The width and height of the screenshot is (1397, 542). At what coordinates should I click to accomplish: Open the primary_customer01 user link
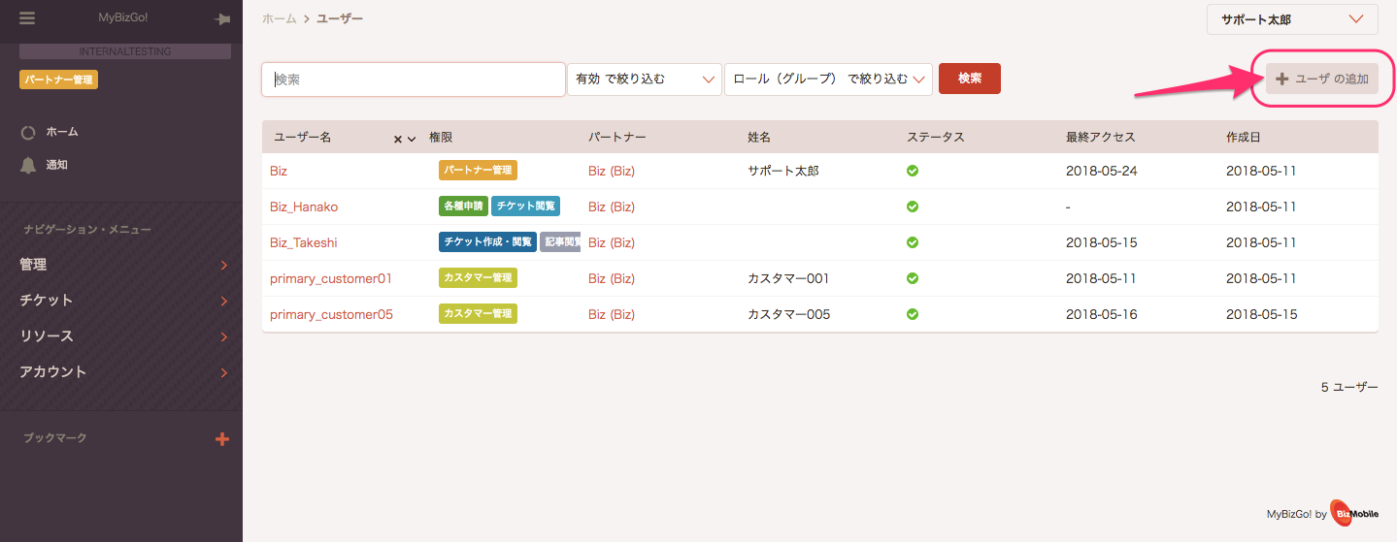click(331, 278)
